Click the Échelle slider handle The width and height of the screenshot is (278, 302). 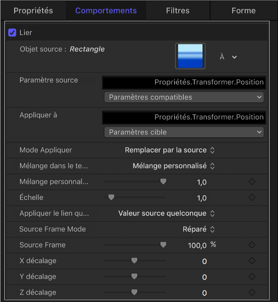[x=111, y=197]
